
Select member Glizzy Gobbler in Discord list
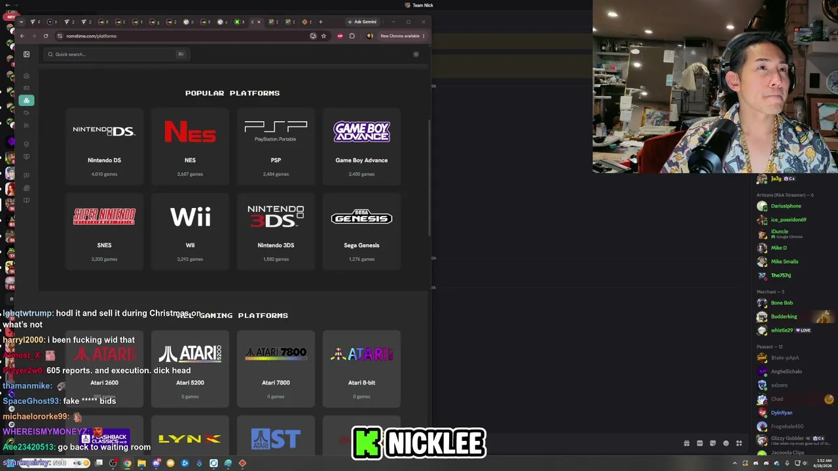click(793, 440)
